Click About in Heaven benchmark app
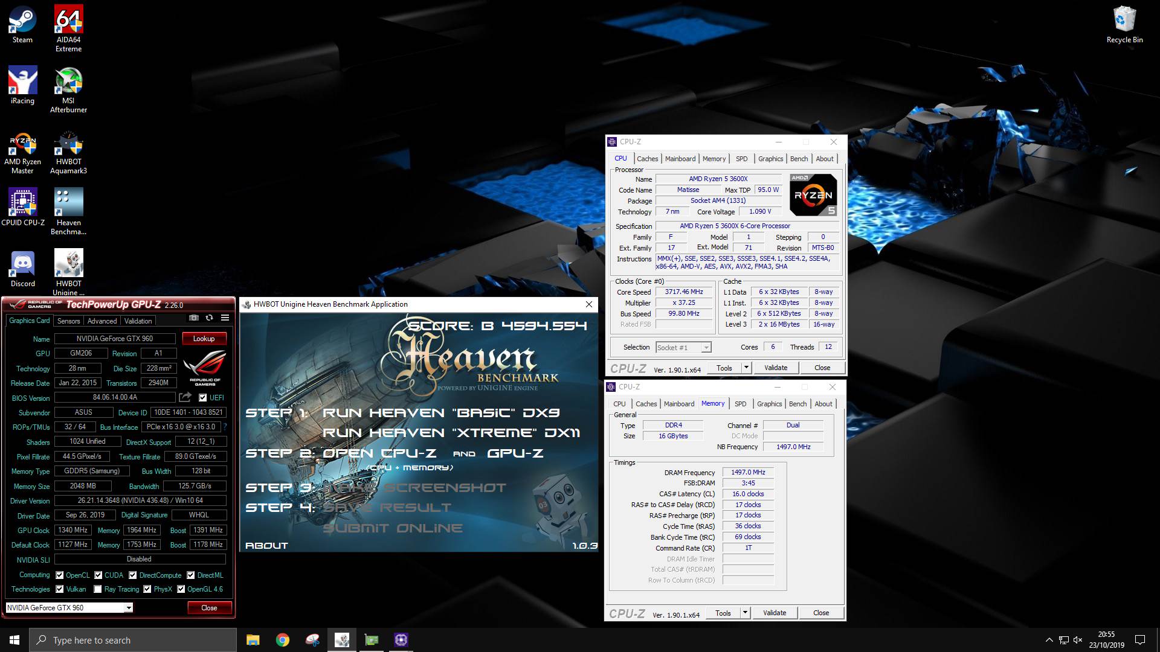This screenshot has height=652, width=1160. click(266, 546)
